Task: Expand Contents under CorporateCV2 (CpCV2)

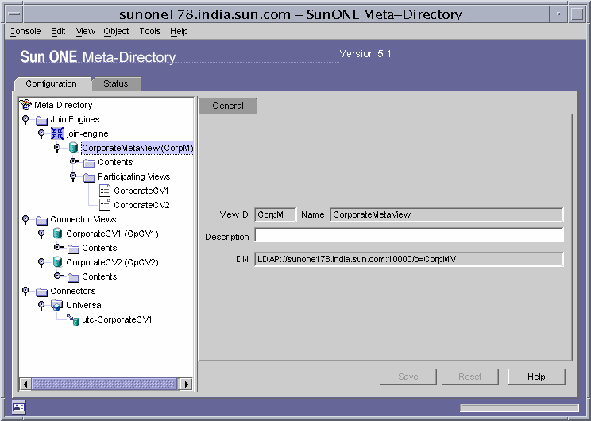Action: coord(58,276)
